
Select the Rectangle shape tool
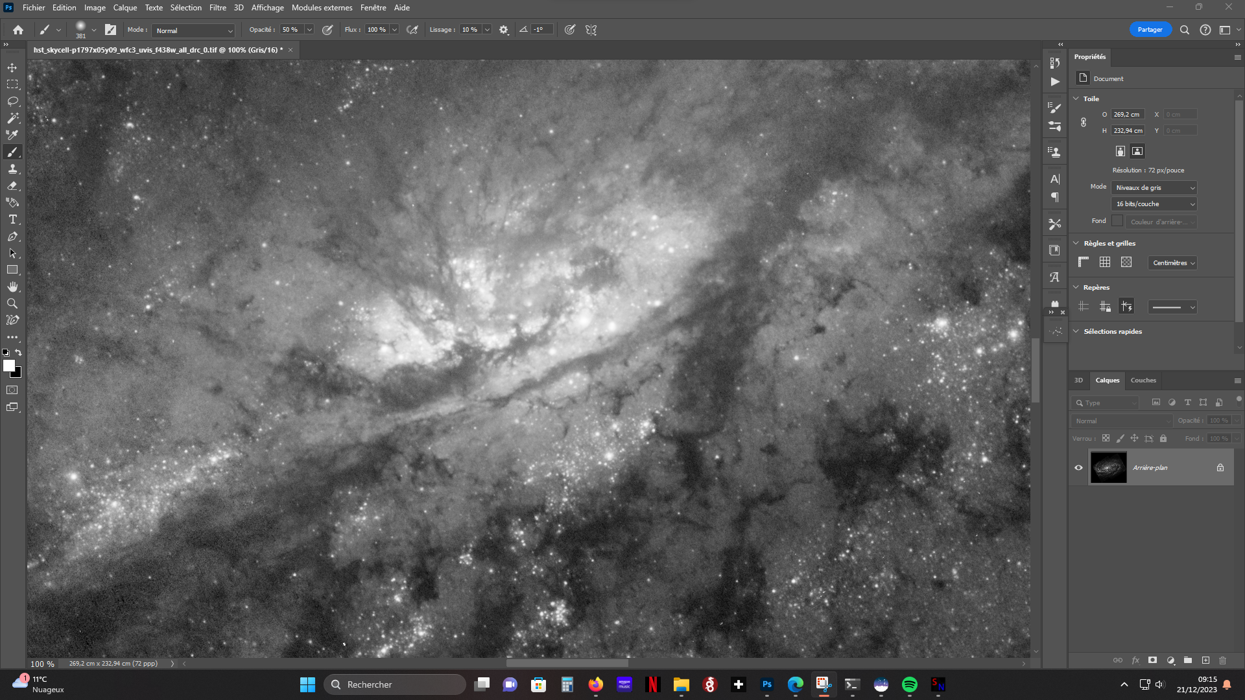pos(12,270)
